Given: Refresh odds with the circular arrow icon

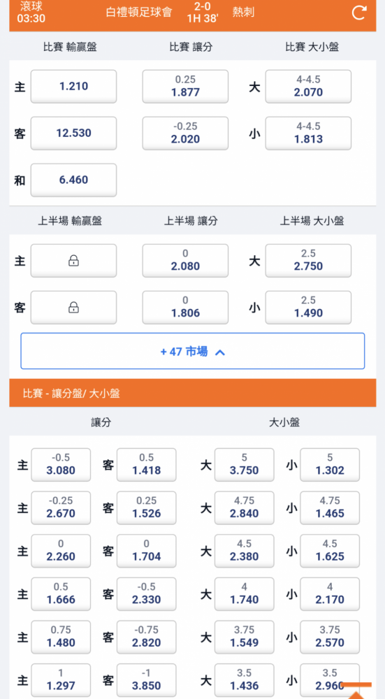Looking at the screenshot, I should (359, 13).
